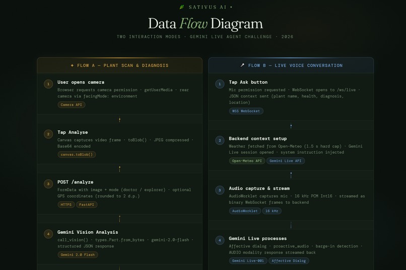Click step badge beside Tap Analyse
This screenshot has width=406, height=270.
(48, 134)
